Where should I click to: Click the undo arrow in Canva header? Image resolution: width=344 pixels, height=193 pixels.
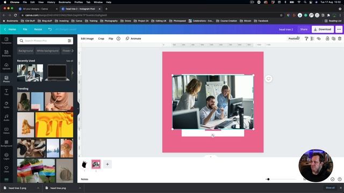click(x=50, y=29)
